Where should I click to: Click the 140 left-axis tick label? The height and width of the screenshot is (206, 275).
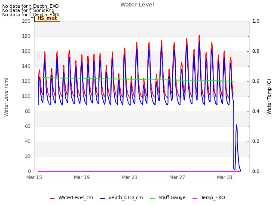coord(26,66)
